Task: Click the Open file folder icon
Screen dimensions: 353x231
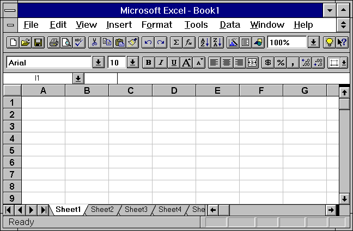Action: tap(26, 42)
